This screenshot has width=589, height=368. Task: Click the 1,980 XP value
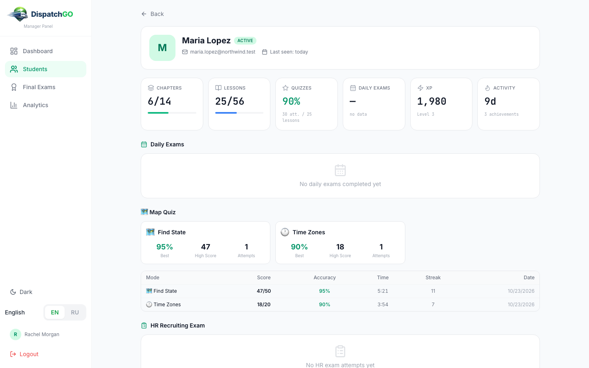point(432,101)
